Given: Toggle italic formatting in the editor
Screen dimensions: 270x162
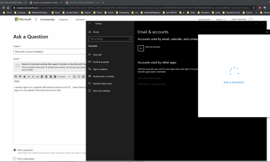Looking at the screenshot, I should click(29, 77).
